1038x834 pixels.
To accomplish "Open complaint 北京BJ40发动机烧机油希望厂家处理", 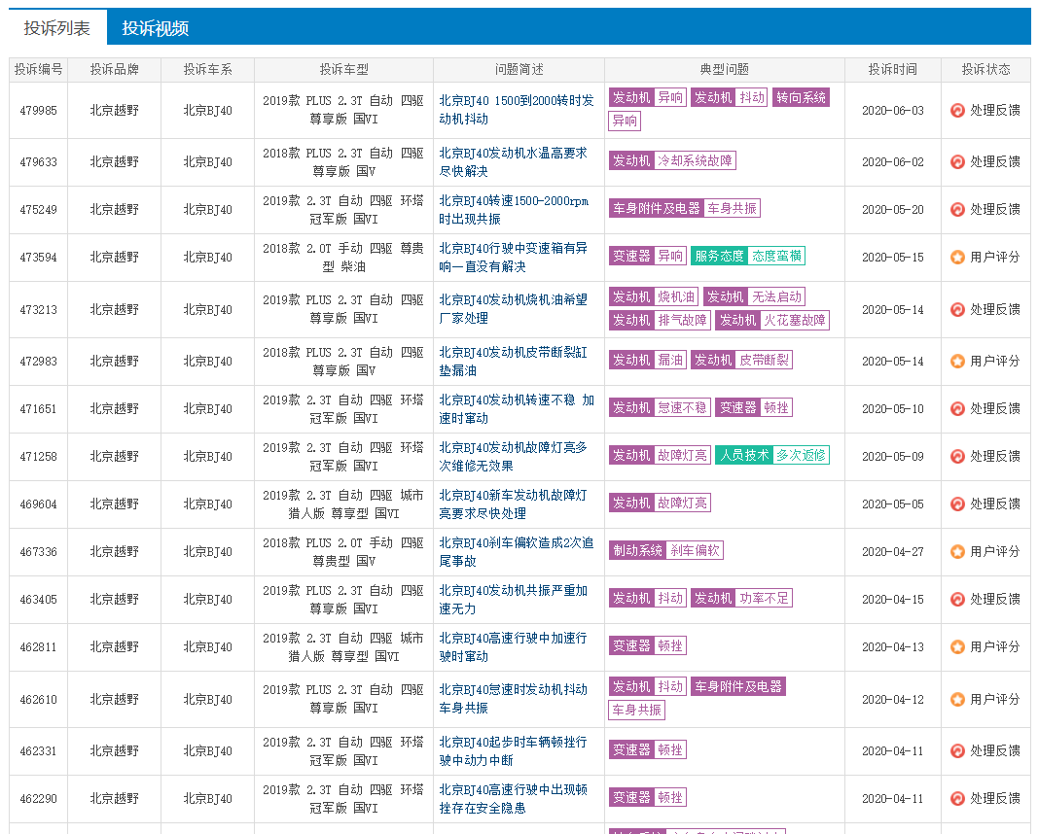I will pyautogui.click(x=513, y=309).
